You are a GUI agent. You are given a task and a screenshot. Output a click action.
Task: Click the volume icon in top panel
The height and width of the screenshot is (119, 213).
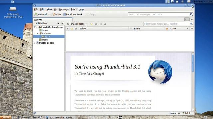click(x=183, y=1)
